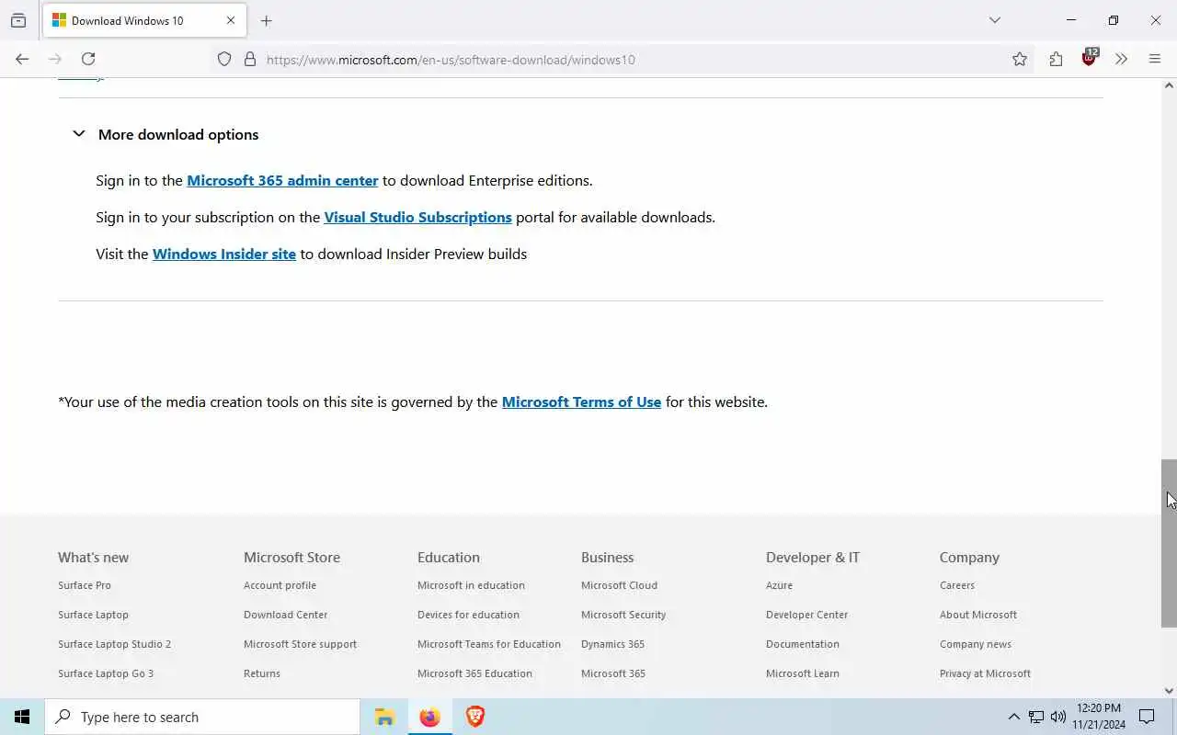Open Careers footer link
Viewport: 1177px width, 735px height.
click(x=957, y=585)
